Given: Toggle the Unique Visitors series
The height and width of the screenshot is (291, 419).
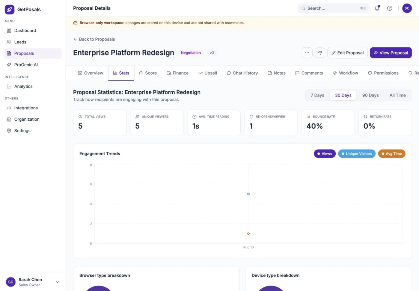Looking at the screenshot, I should click(x=357, y=154).
